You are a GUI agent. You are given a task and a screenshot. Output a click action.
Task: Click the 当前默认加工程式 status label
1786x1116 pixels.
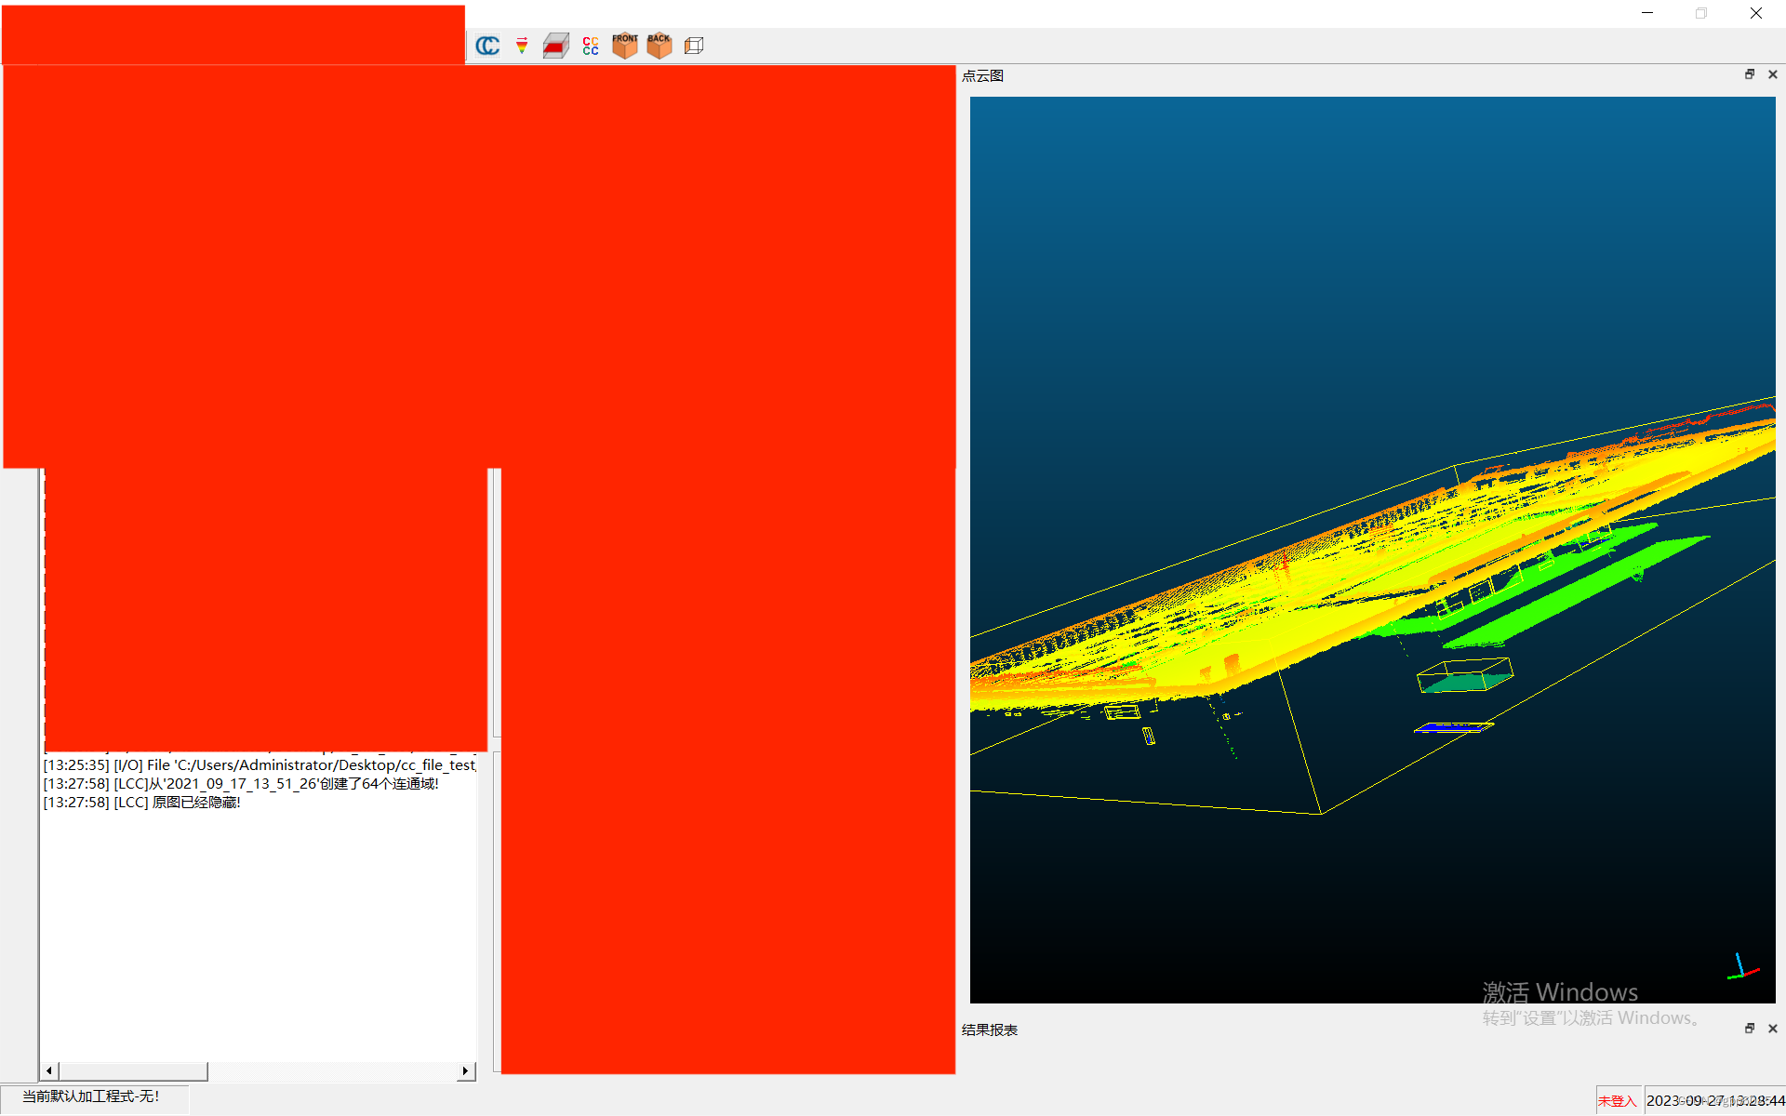tap(91, 1097)
